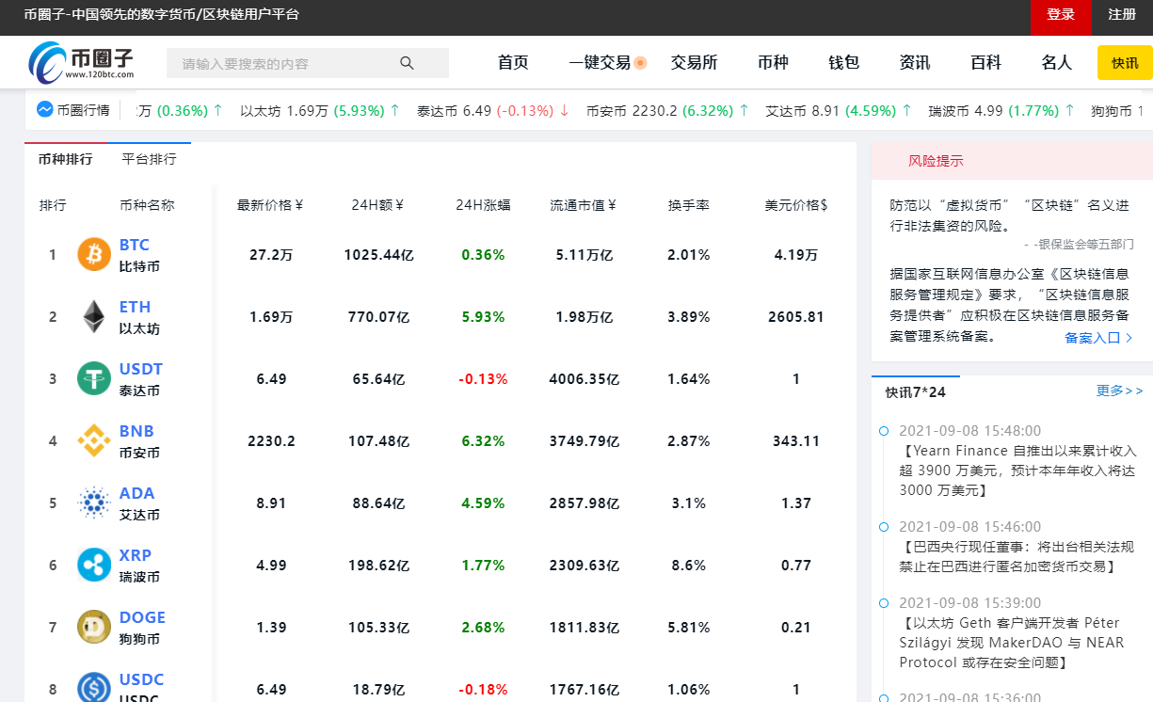Click the 美元价格$ column header
Screen dimensions: 1153x702
point(796,205)
